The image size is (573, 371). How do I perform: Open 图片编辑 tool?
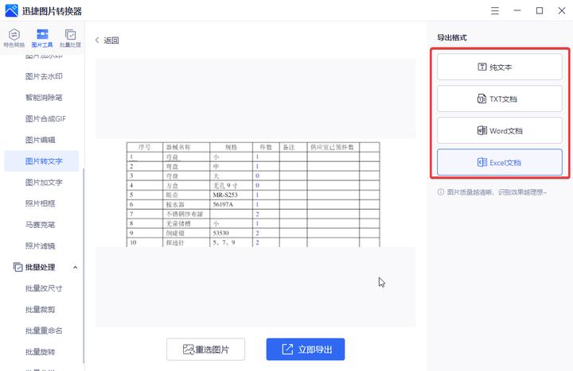click(41, 140)
